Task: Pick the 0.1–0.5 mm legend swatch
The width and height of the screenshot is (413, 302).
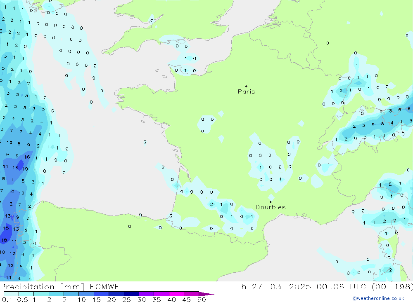Action: (11, 294)
